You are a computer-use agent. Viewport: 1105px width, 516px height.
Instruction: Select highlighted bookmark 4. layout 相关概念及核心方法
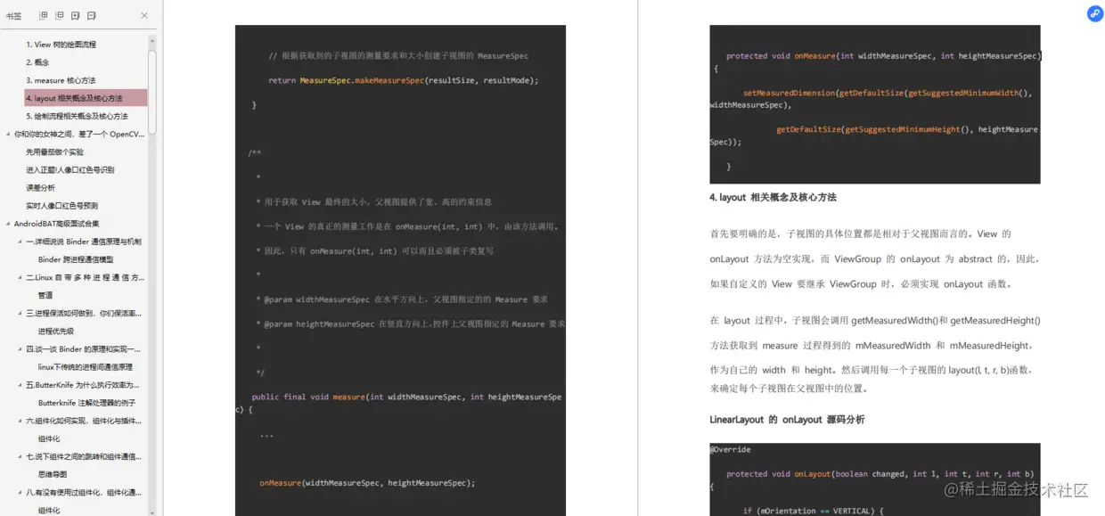(86, 98)
